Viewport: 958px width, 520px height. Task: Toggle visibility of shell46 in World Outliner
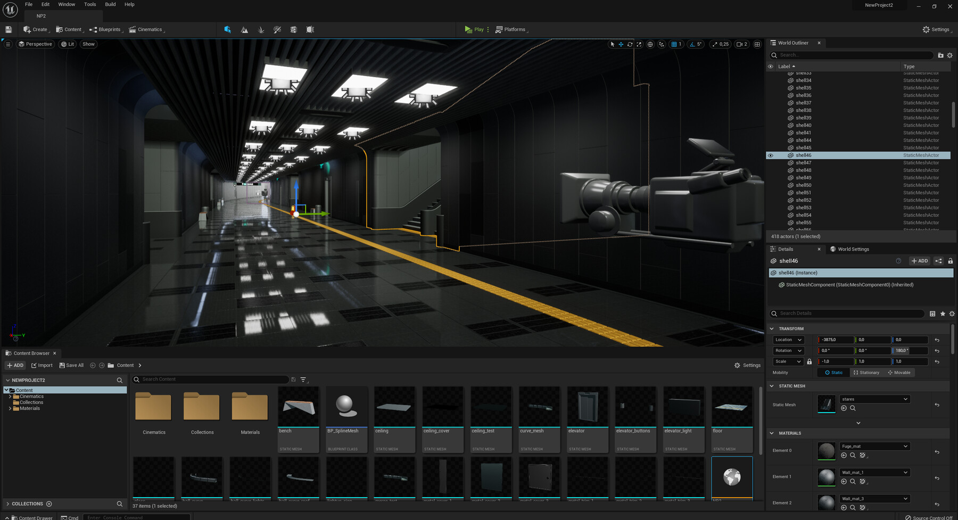[770, 155]
